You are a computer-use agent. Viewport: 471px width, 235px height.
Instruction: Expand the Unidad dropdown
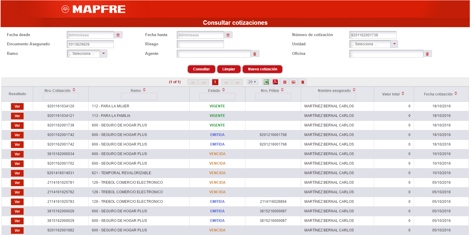[x=394, y=44]
